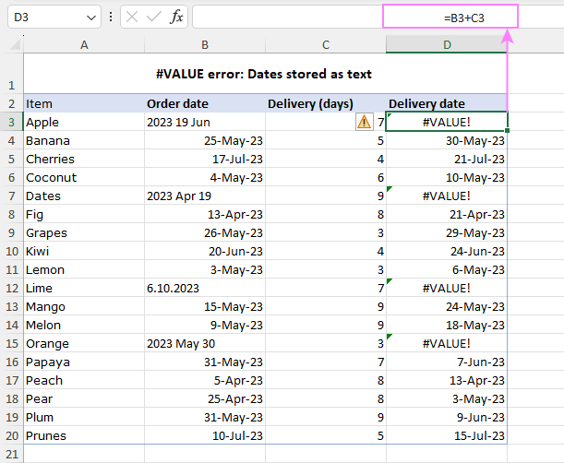564x463 pixels.
Task: Select the cell containing '2023 Apr 19'
Action: coord(204,196)
